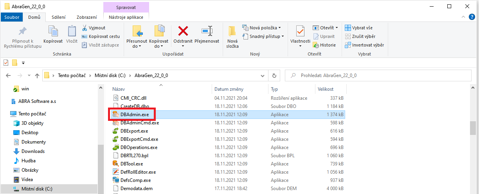
Task: Click the Help question mark icon
Action: tap(472, 17)
